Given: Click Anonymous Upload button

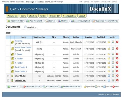Looking at the screenshot, I should tap(80, 21).
